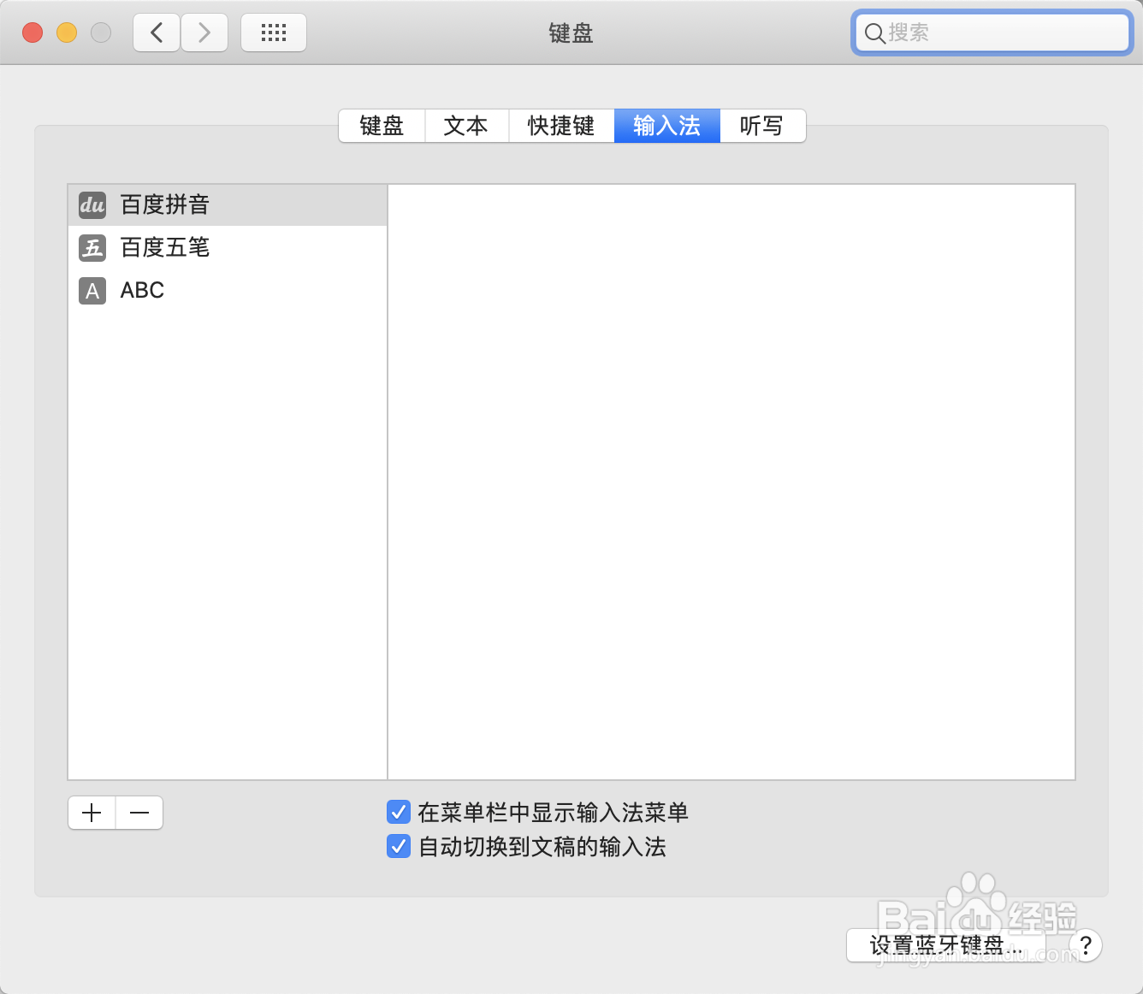Screen dimensions: 1143x994
Task: Minimize the window with the yellow button
Action: (x=67, y=33)
